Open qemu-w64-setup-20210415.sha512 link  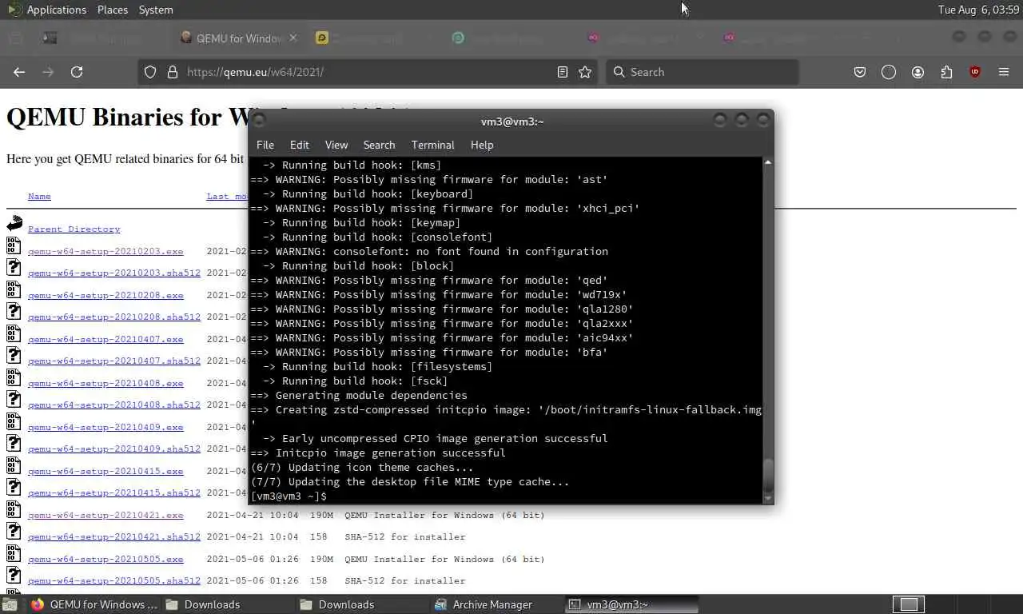(114, 492)
